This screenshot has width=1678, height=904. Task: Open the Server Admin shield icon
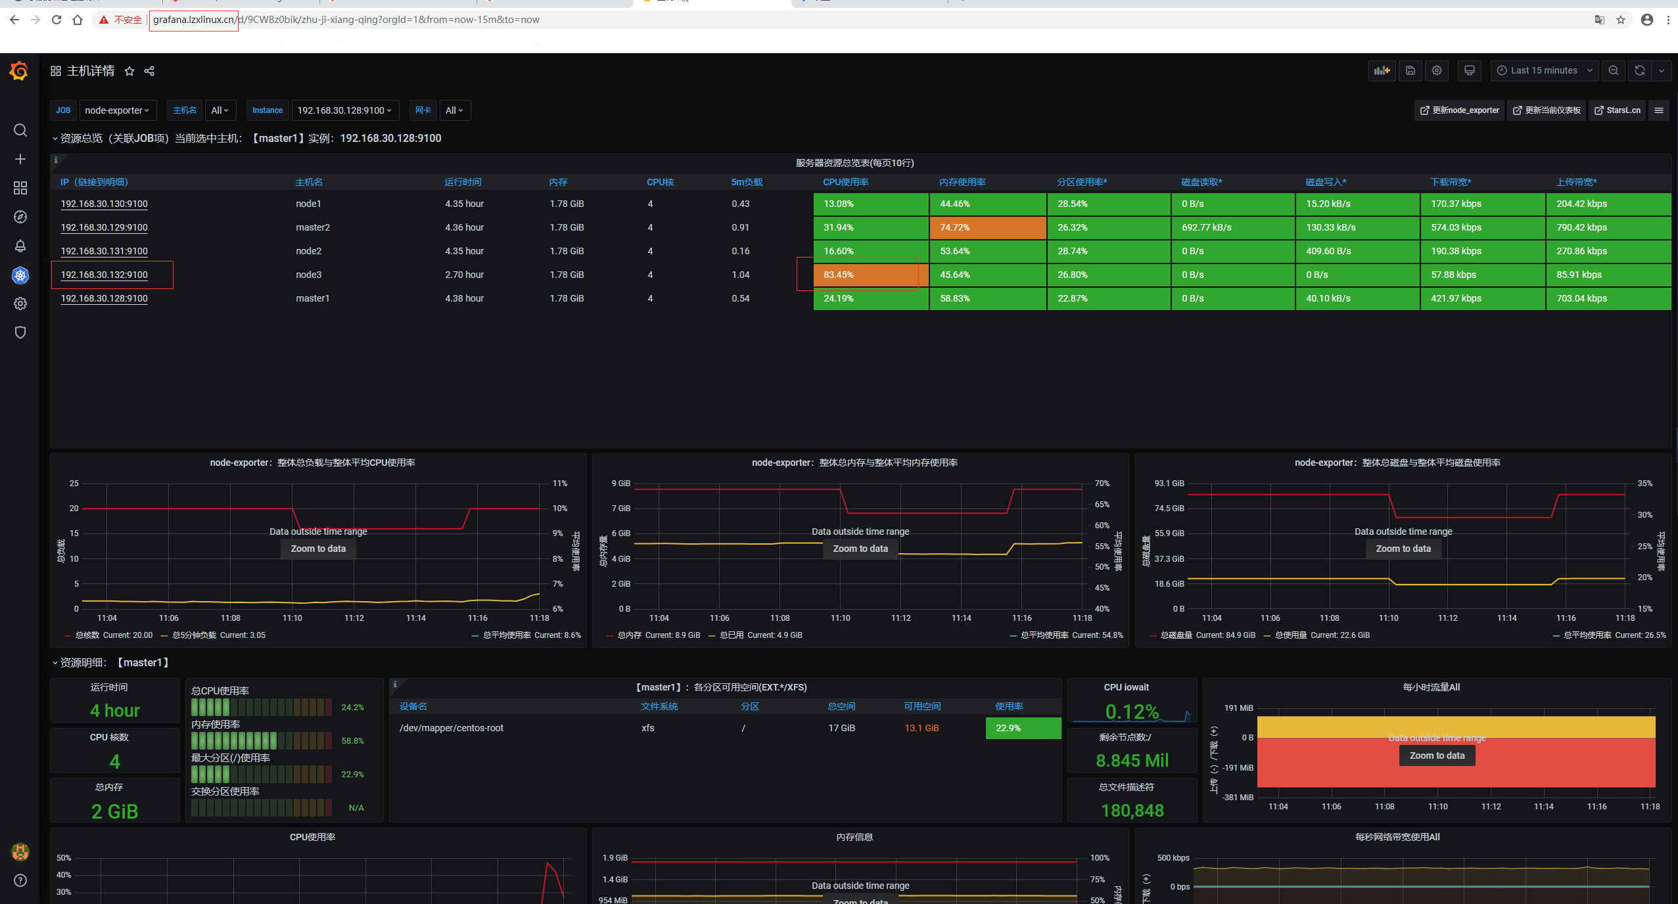[20, 332]
